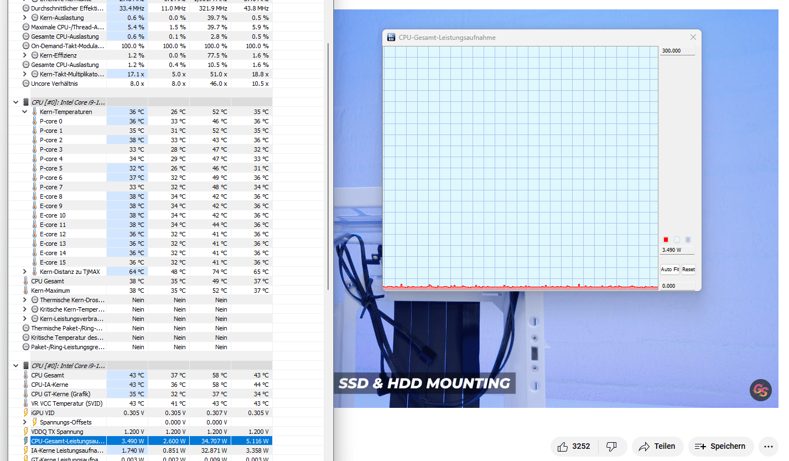This screenshot has height=461, width=789.
Task: Click the thermometer icon of Kern-Temperaturen
Action: click(34, 112)
